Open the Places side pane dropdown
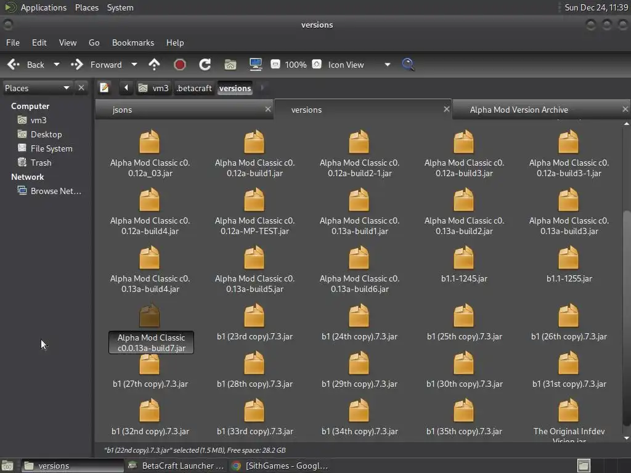631x473 pixels. point(38,88)
